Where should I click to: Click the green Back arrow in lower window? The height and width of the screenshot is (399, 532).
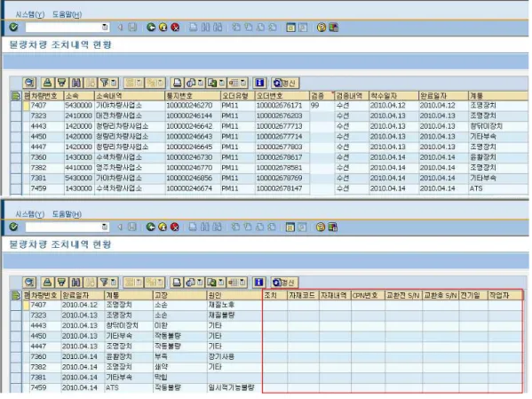(x=151, y=227)
